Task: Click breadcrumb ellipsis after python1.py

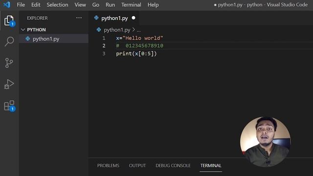Action: coord(139,30)
